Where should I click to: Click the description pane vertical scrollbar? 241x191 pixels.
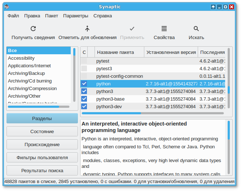pos(229,147)
